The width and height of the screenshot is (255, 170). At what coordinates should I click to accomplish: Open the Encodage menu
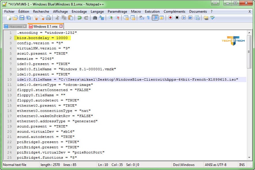pyautogui.click(x=79, y=12)
